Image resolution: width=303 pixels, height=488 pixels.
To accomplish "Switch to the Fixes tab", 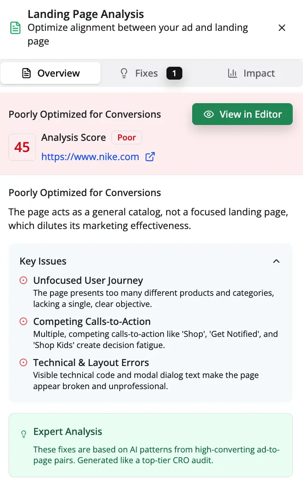I will pyautogui.click(x=151, y=73).
